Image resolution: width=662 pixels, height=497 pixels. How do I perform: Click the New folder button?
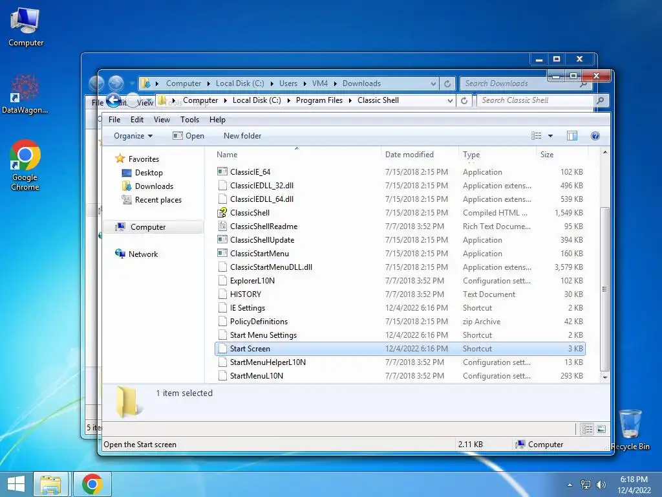point(242,136)
